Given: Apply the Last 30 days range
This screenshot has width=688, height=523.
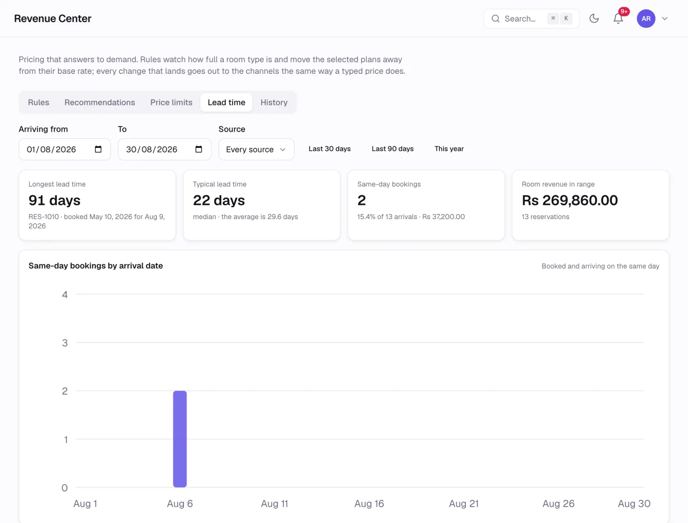Looking at the screenshot, I should (329, 149).
